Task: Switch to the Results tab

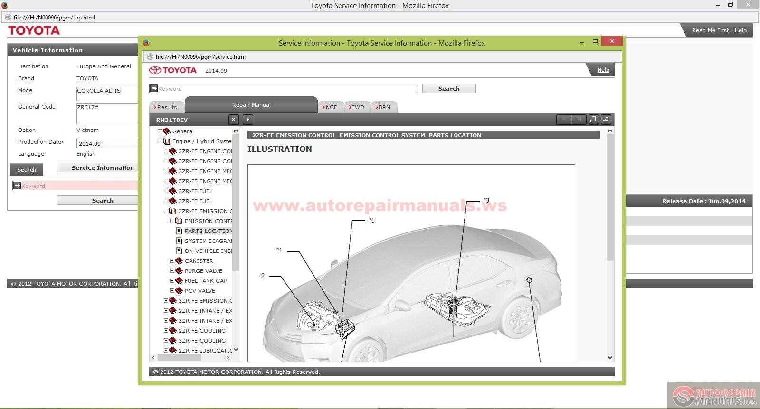Action: coord(166,107)
